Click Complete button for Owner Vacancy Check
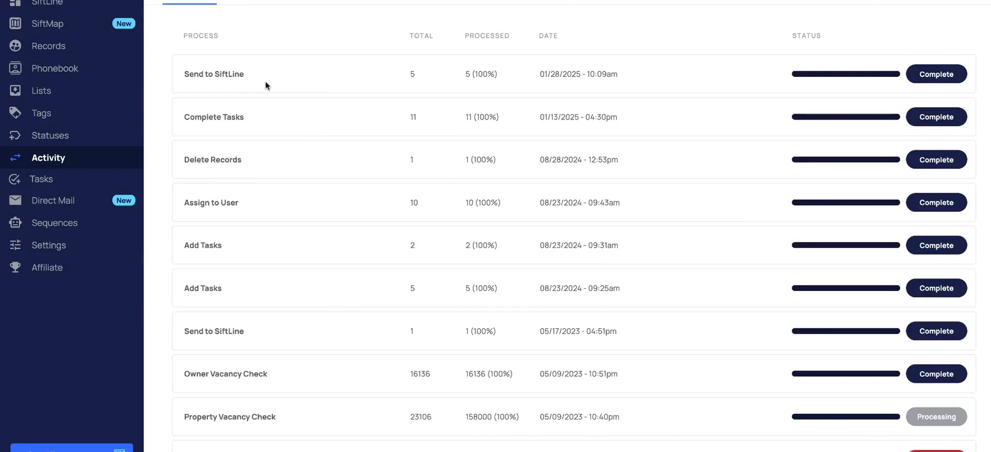Screen dimensions: 991x452 point(936,374)
